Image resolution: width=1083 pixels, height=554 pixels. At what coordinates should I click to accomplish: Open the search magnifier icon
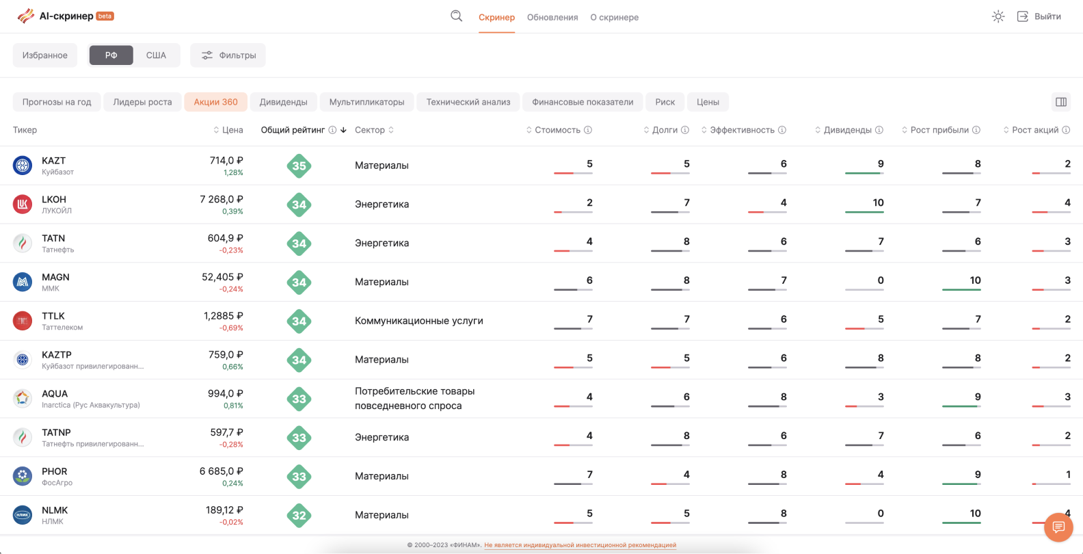[x=456, y=16]
